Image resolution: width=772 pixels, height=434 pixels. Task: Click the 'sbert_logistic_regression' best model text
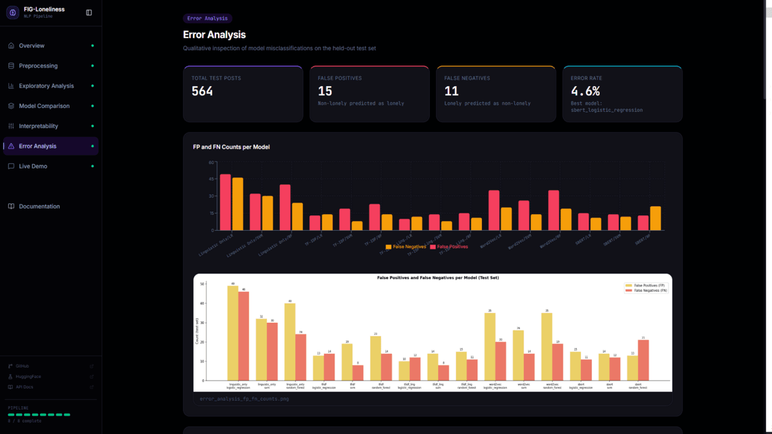(607, 110)
